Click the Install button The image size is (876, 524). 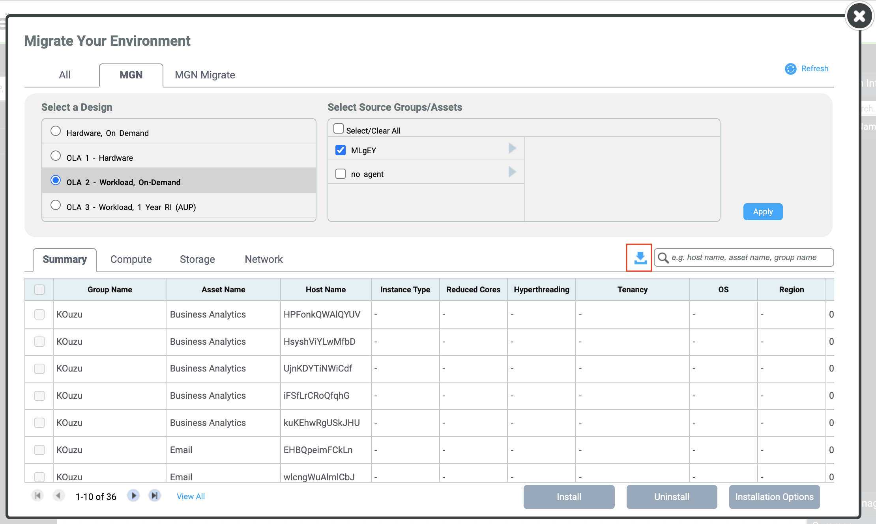(569, 497)
